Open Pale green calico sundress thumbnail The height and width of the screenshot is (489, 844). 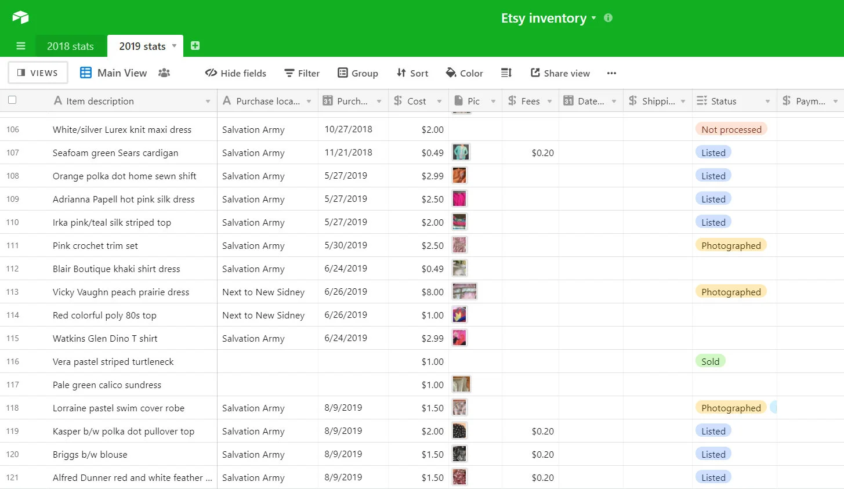(x=461, y=384)
